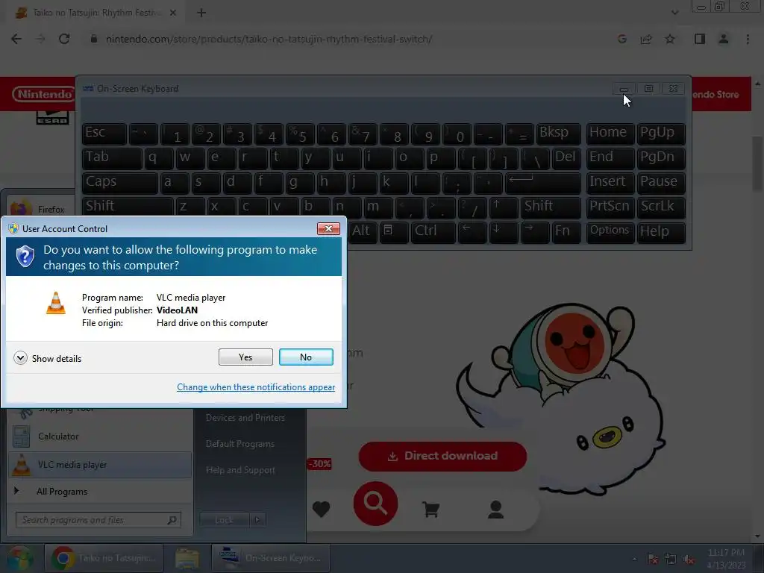Toggle the Alt key on the On-Screen Keyboard

[361, 231]
